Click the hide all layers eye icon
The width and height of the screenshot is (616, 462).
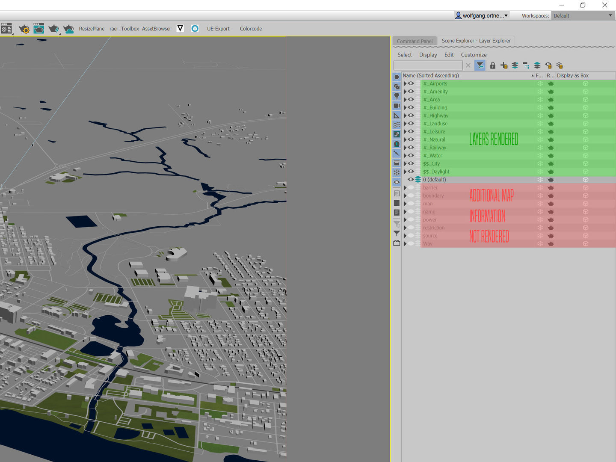tap(548, 65)
